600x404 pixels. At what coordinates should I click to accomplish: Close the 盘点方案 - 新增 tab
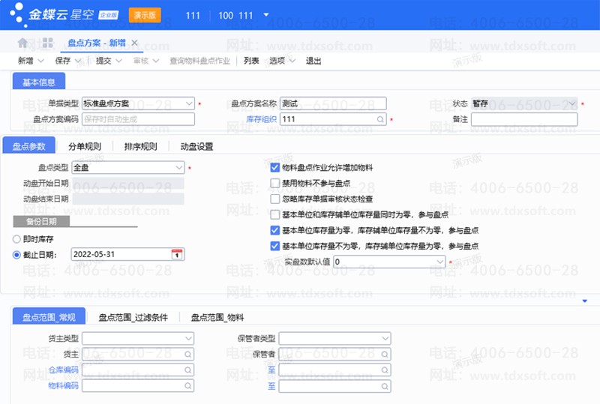coord(134,43)
